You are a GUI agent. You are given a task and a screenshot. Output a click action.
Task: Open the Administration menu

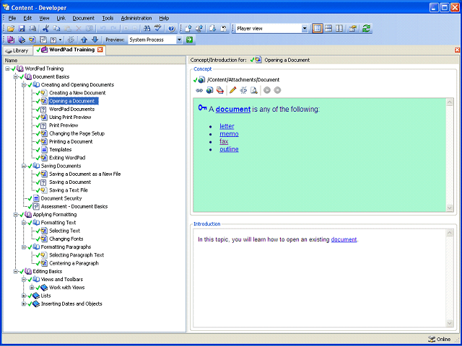tap(136, 18)
